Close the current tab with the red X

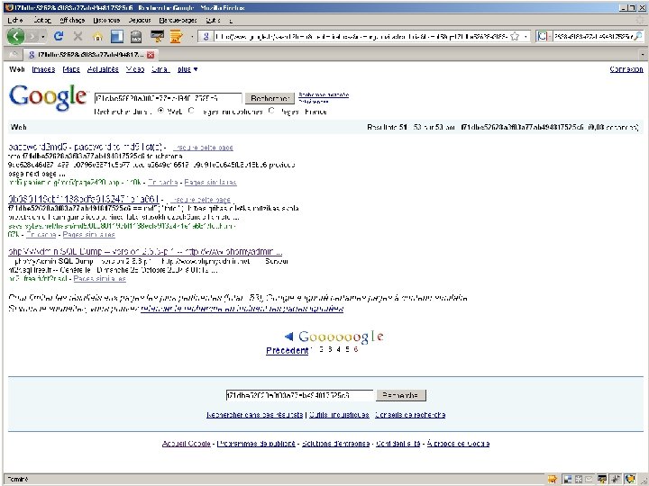pyautogui.click(x=151, y=55)
